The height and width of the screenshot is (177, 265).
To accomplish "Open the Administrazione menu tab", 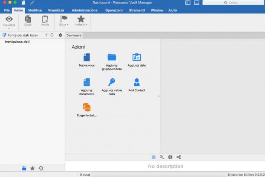I will click(84, 10).
